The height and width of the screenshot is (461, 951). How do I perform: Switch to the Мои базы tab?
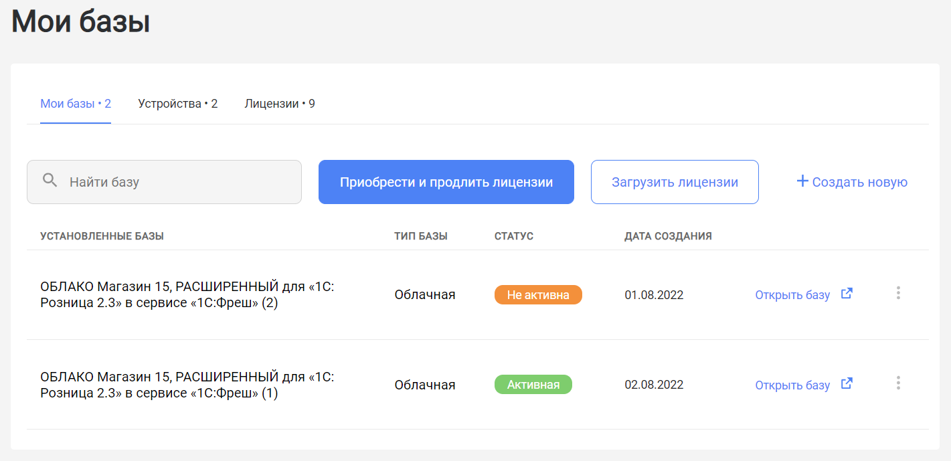tap(76, 104)
